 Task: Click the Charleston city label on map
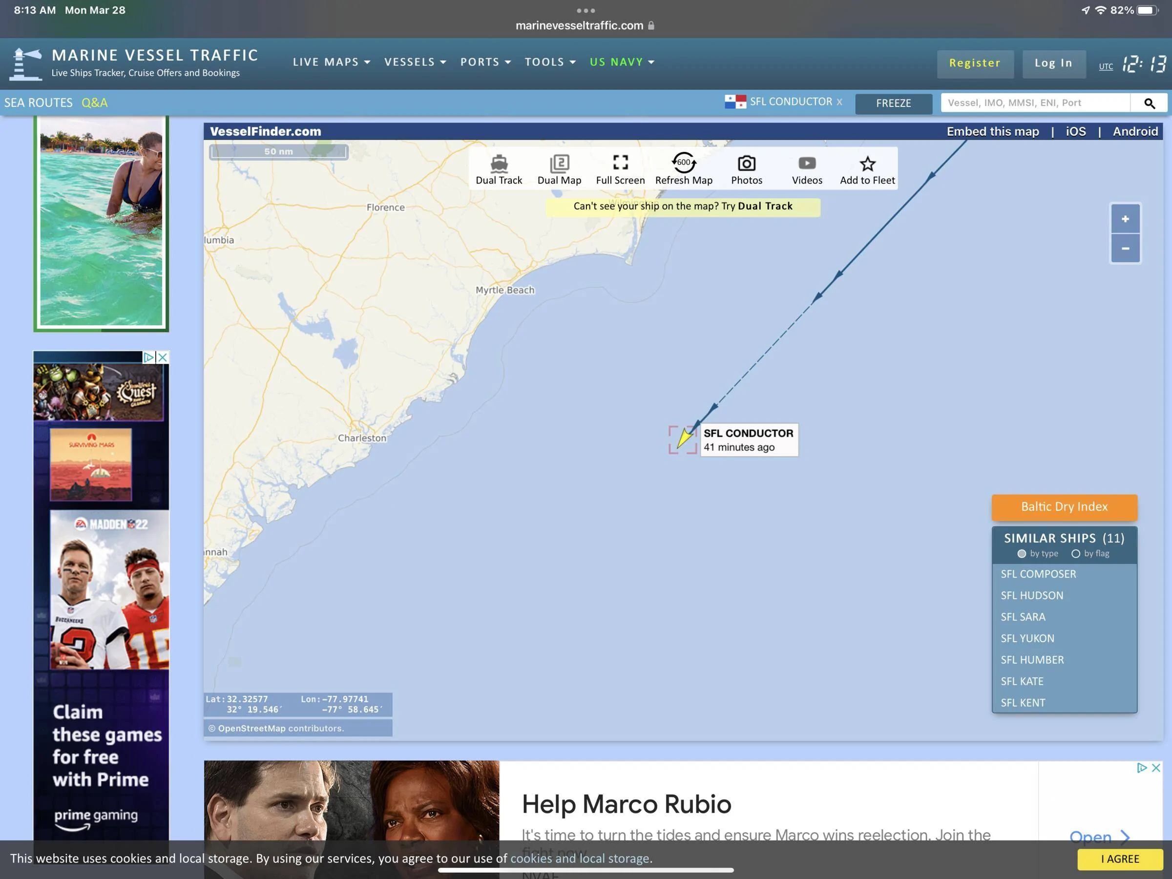click(x=362, y=438)
